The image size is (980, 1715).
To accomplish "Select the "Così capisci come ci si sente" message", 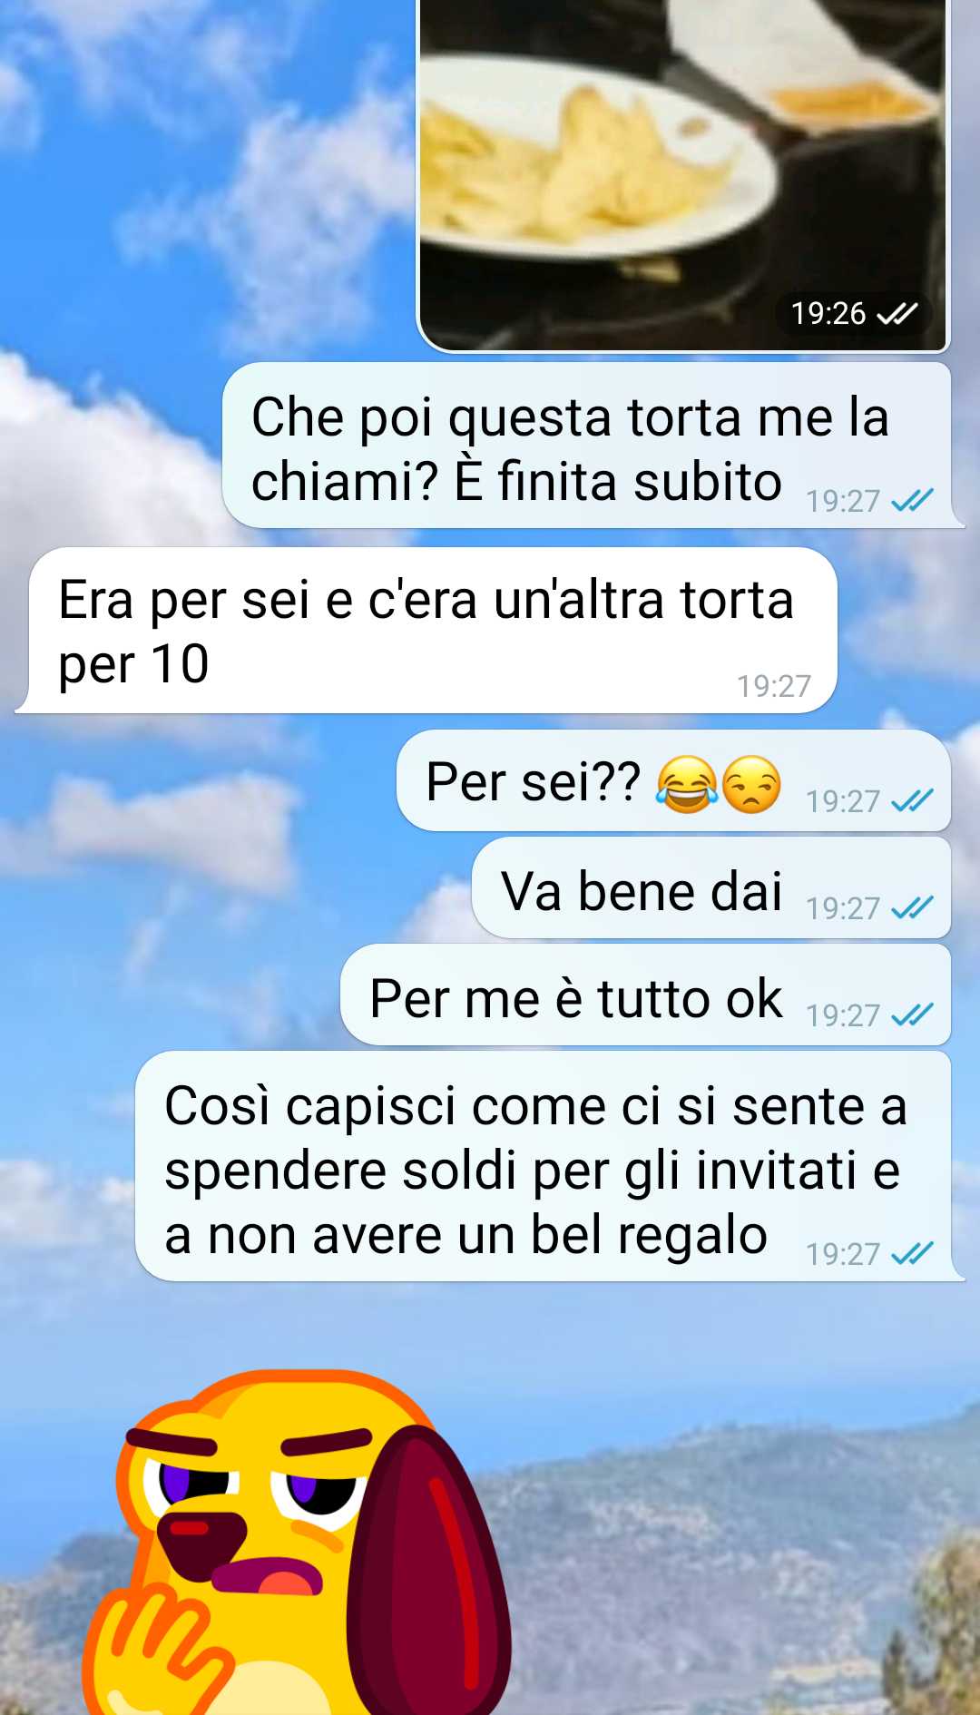I will pyautogui.click(x=549, y=1166).
